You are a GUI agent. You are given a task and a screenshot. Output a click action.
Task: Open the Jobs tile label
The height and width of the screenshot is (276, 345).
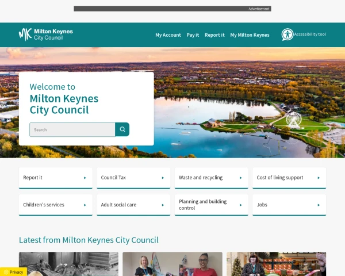(x=262, y=205)
